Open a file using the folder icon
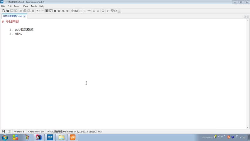250x141 pixels. pos(8,11)
